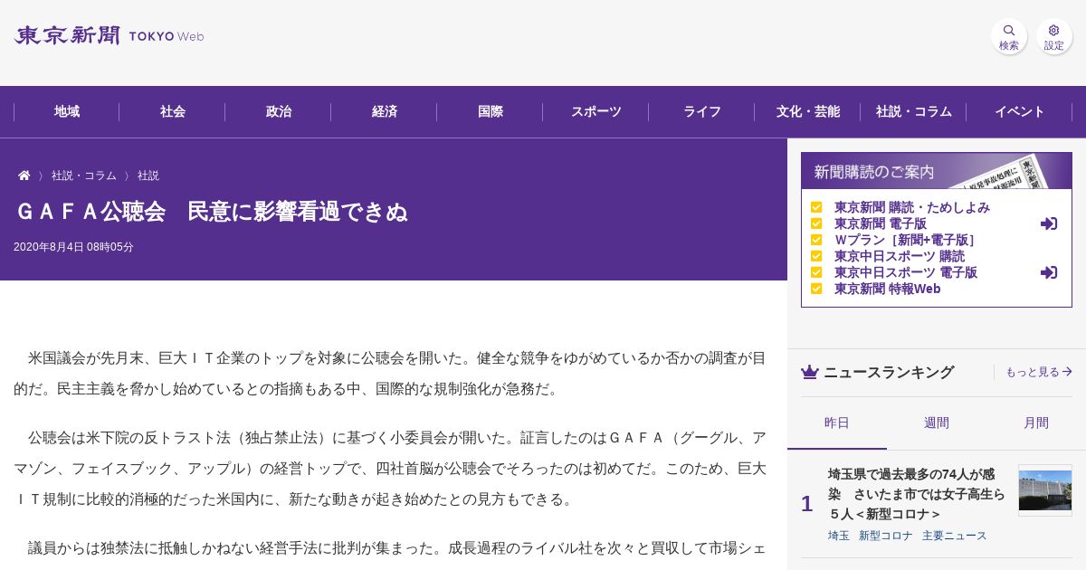Viewport: 1086px width, 570px height.
Task: Click the home icon in breadcrumb
Action: 24,176
